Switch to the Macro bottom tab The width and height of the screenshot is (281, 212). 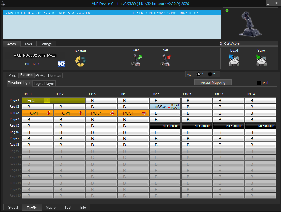[x=51, y=207]
